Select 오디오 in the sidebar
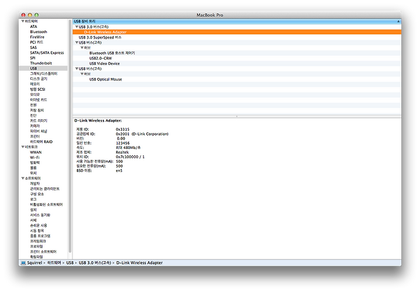Screen dimensions: 420x292 35,94
